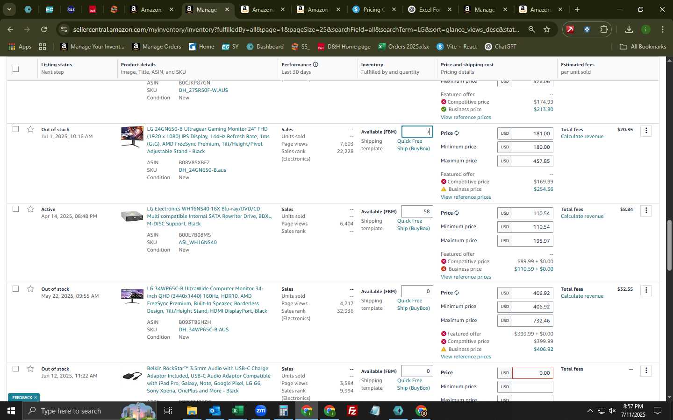Image resolution: width=673 pixels, height=420 pixels.
Task: Open the Belkin RockStar product title link
Action: pyautogui.click(x=208, y=379)
